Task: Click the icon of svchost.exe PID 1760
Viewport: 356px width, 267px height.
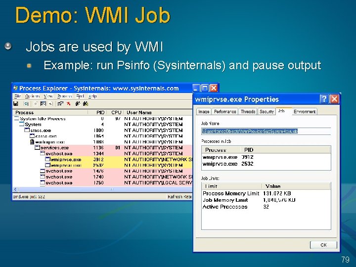Action: (x=43, y=182)
